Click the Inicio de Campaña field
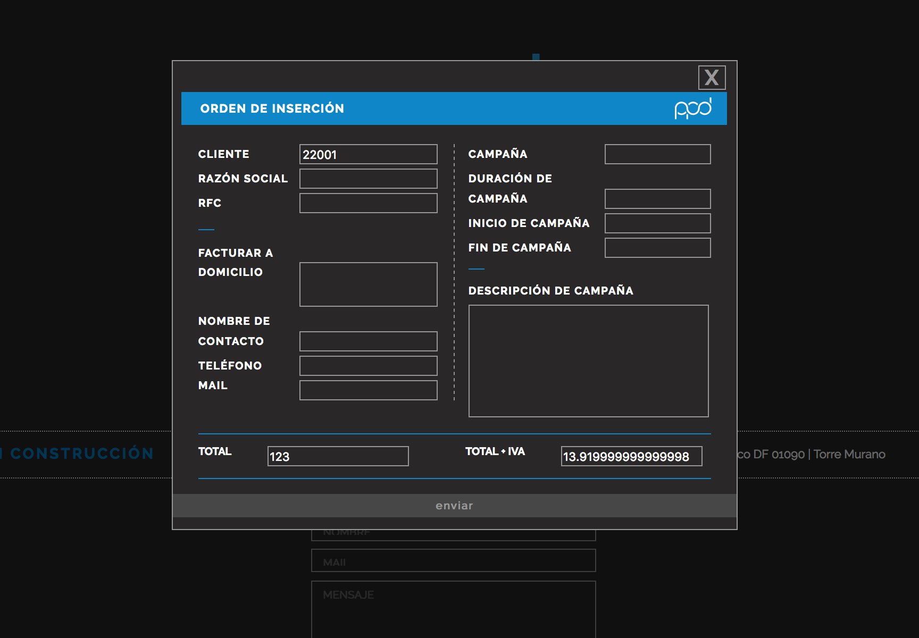 point(657,223)
